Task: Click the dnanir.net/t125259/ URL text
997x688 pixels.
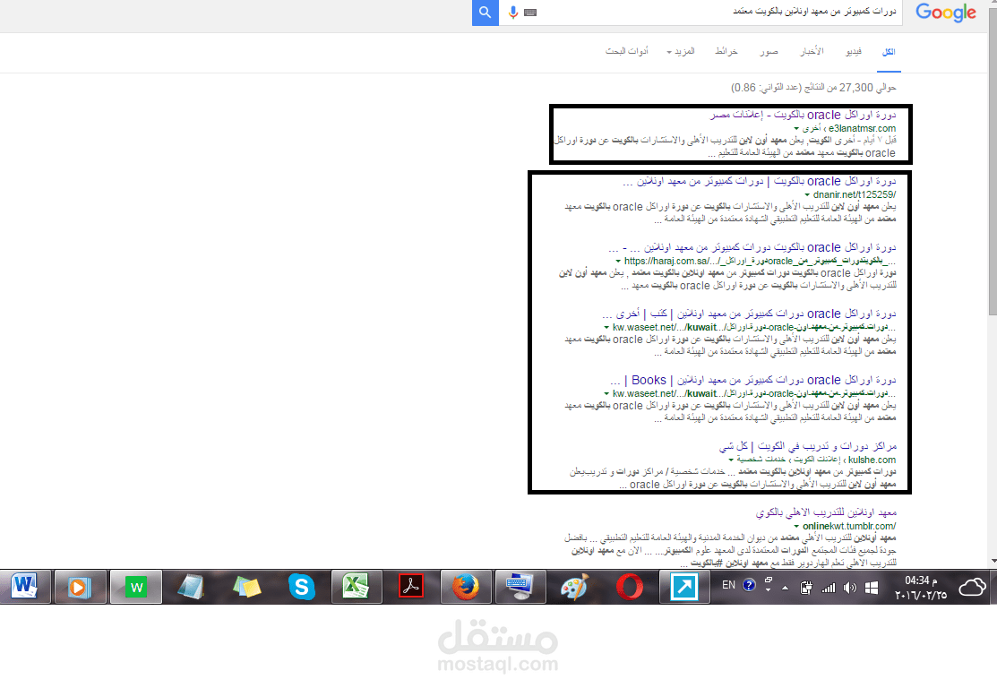Action: (x=855, y=194)
